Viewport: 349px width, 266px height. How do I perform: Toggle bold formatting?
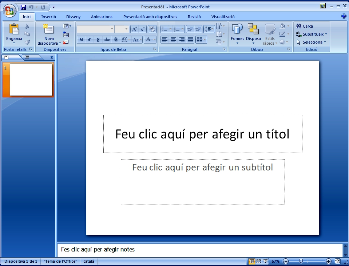tap(81, 39)
